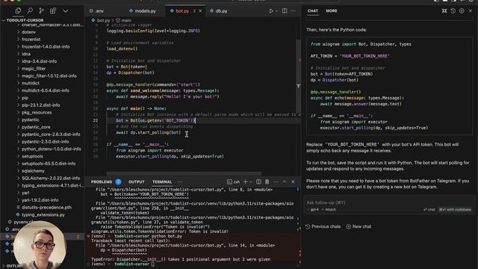Expand the OUTLINE section
478x269 pixels.
pyautogui.click(x=12, y=266)
